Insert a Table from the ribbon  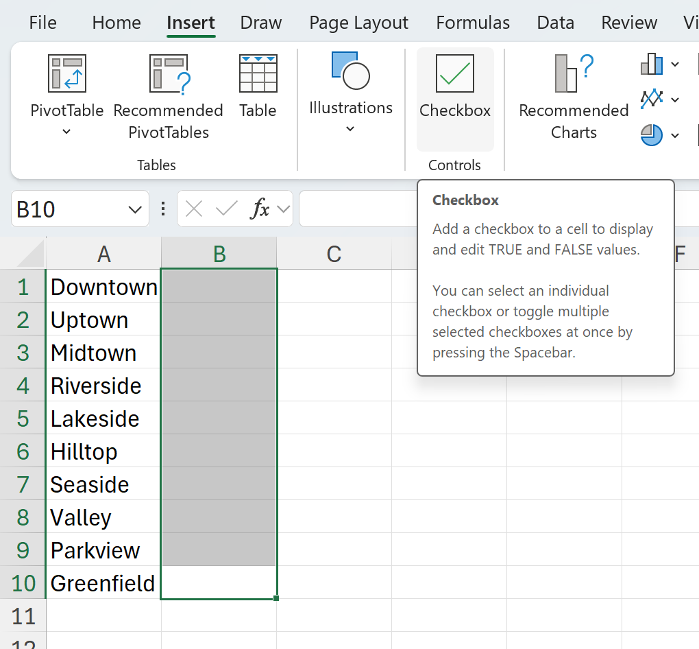click(x=258, y=74)
